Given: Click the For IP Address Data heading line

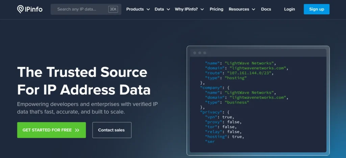Looking at the screenshot, I should coord(84,90).
